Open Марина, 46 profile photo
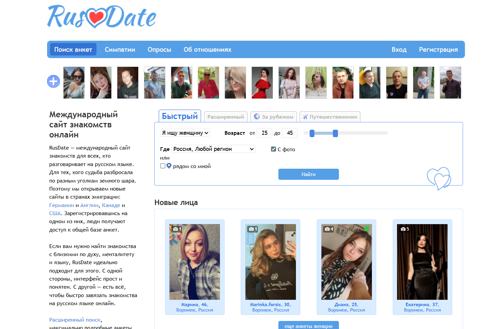Image resolution: width=503 pixels, height=329 pixels. pyautogui.click(x=195, y=262)
